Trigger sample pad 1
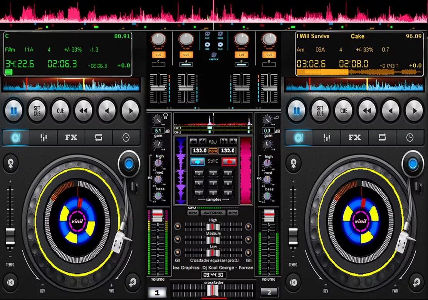 pos(199,173)
